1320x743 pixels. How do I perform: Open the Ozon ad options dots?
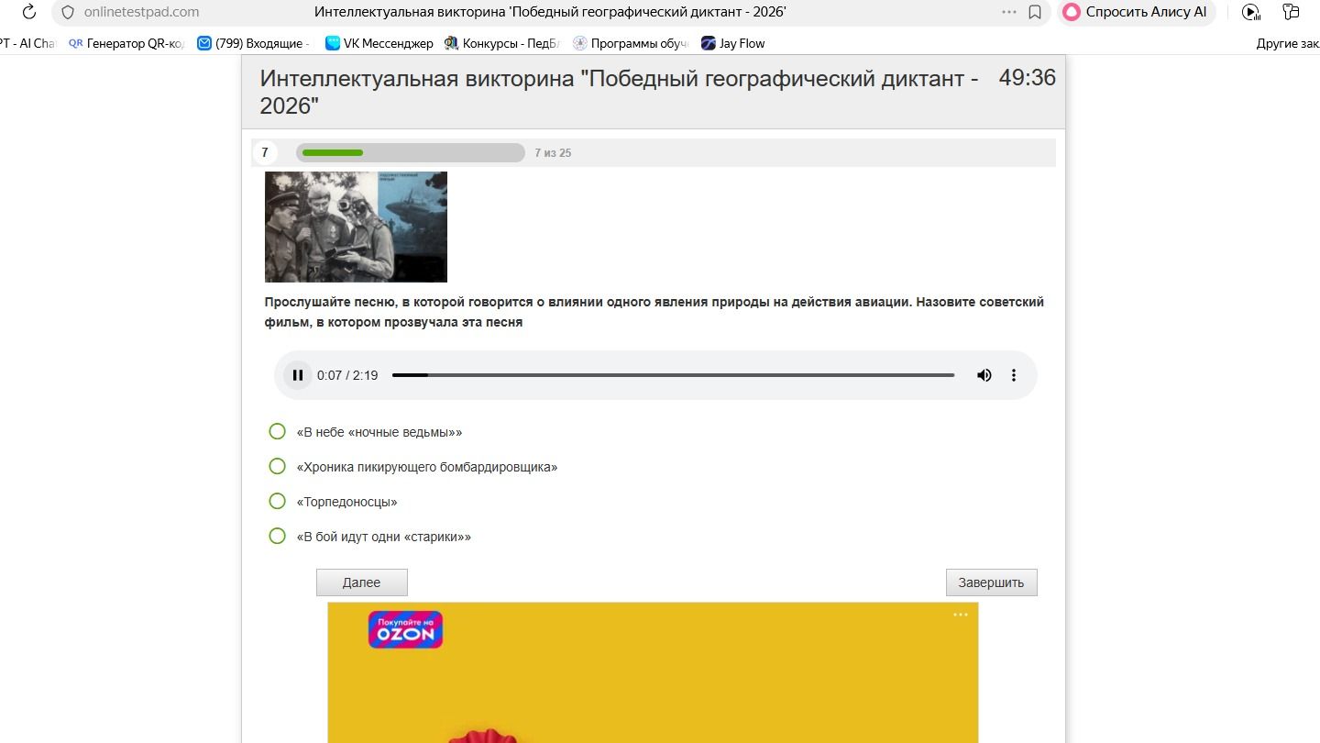960,615
